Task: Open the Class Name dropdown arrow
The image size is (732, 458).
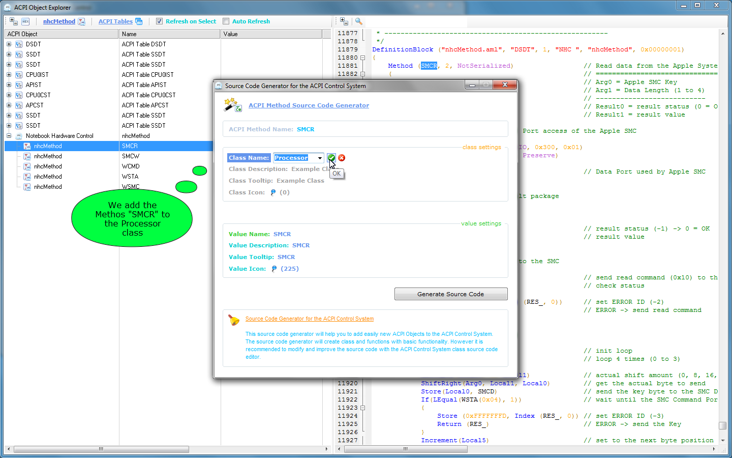Action: pos(320,158)
